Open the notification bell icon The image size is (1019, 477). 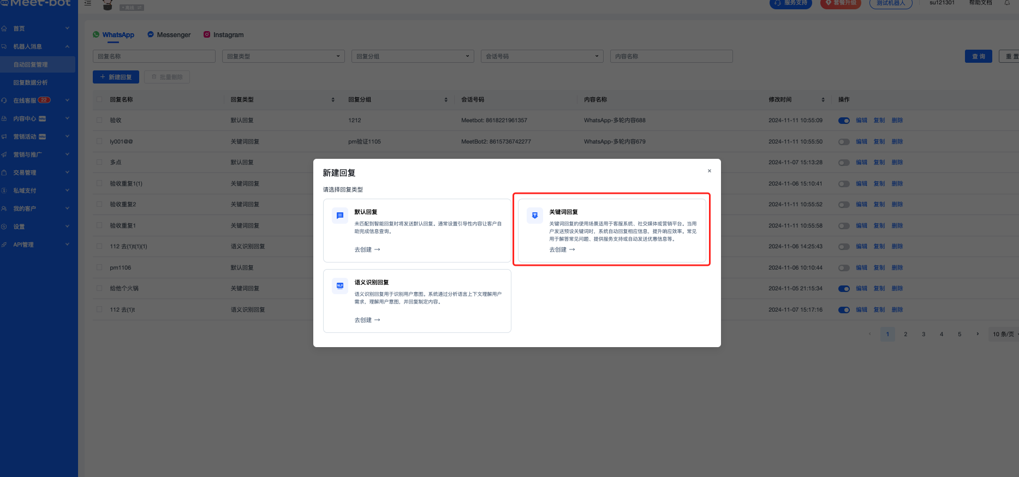click(1007, 3)
